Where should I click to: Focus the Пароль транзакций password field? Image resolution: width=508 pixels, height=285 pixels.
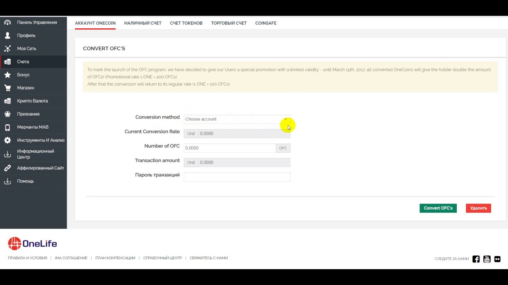[237, 177]
